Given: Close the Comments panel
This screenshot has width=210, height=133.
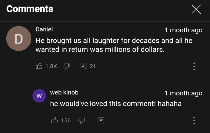Looking at the screenshot, I should 196,9.
